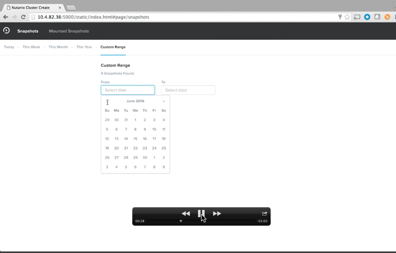Click the gray square extension icon

coord(377,17)
